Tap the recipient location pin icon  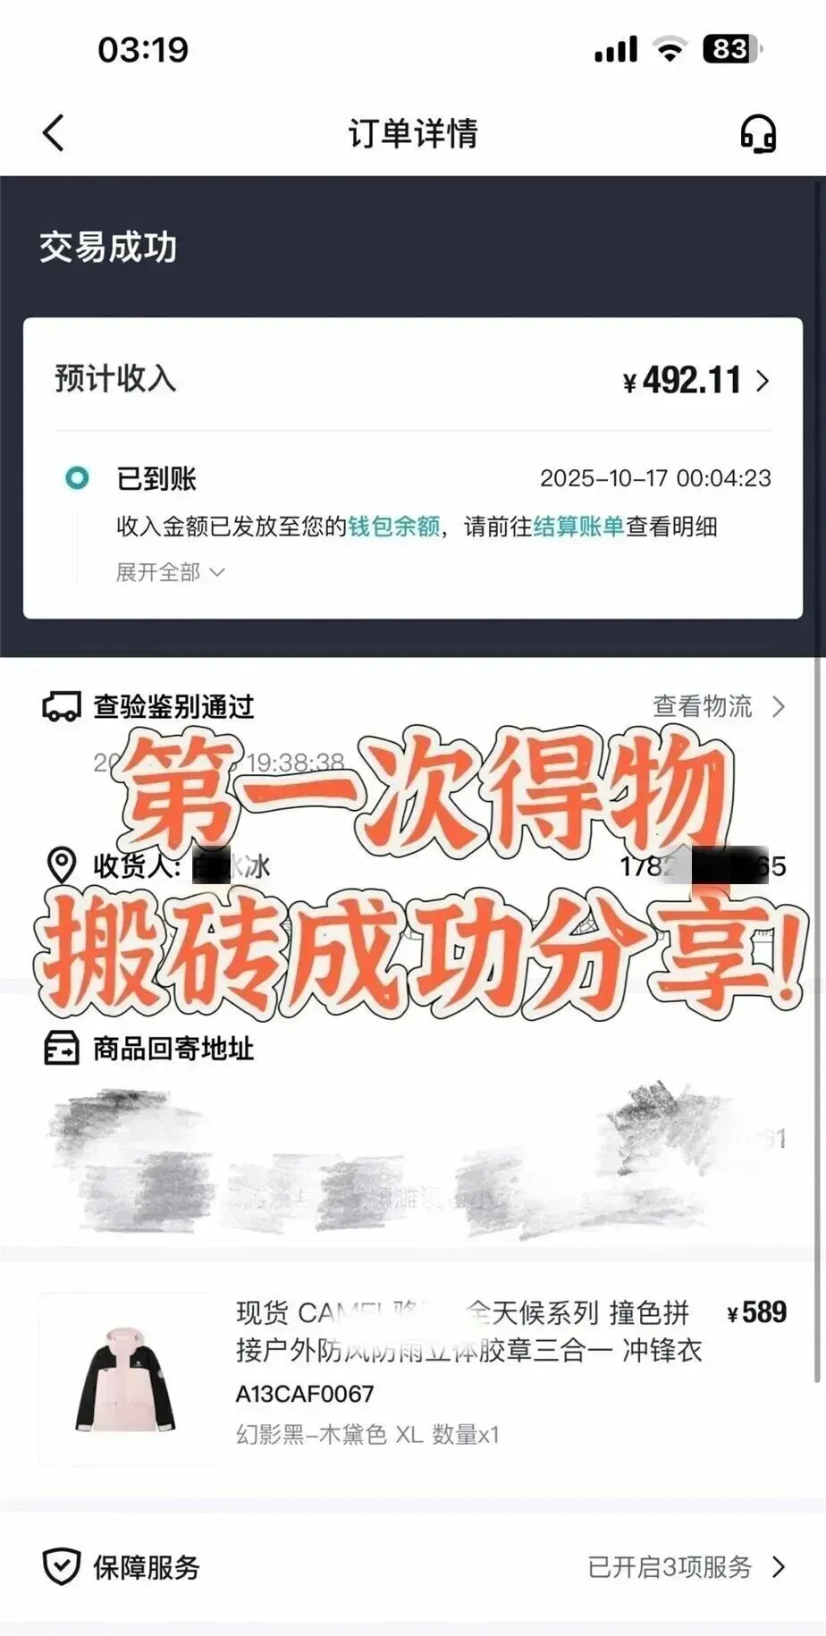click(x=61, y=865)
